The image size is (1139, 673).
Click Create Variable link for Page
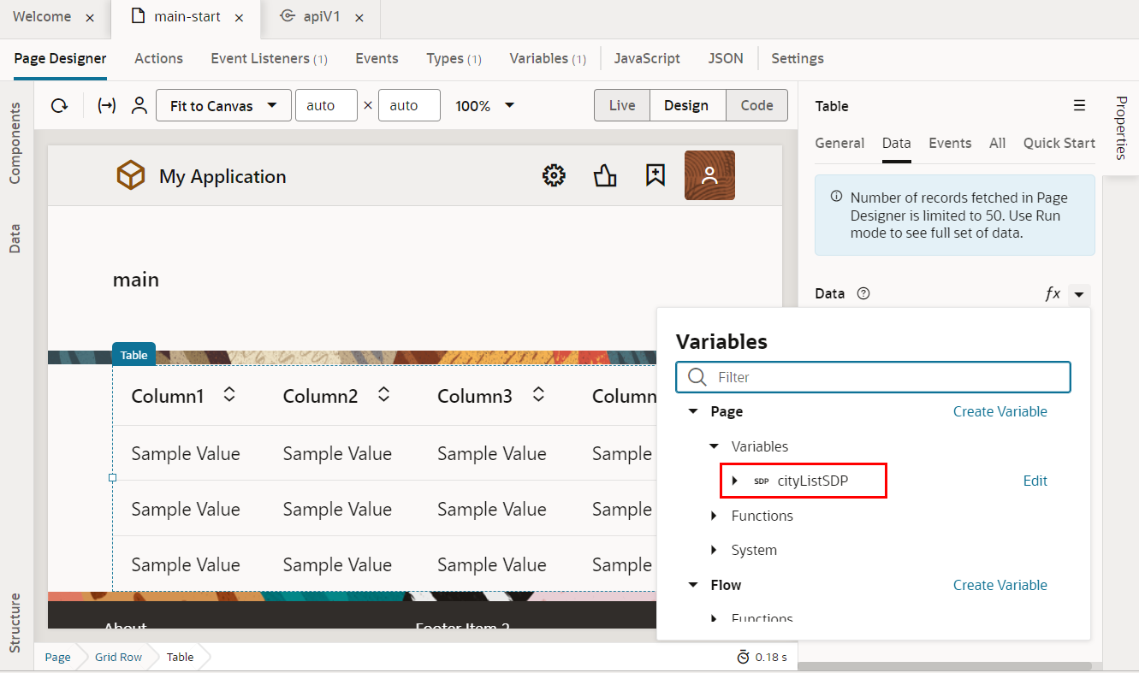pyautogui.click(x=1000, y=411)
